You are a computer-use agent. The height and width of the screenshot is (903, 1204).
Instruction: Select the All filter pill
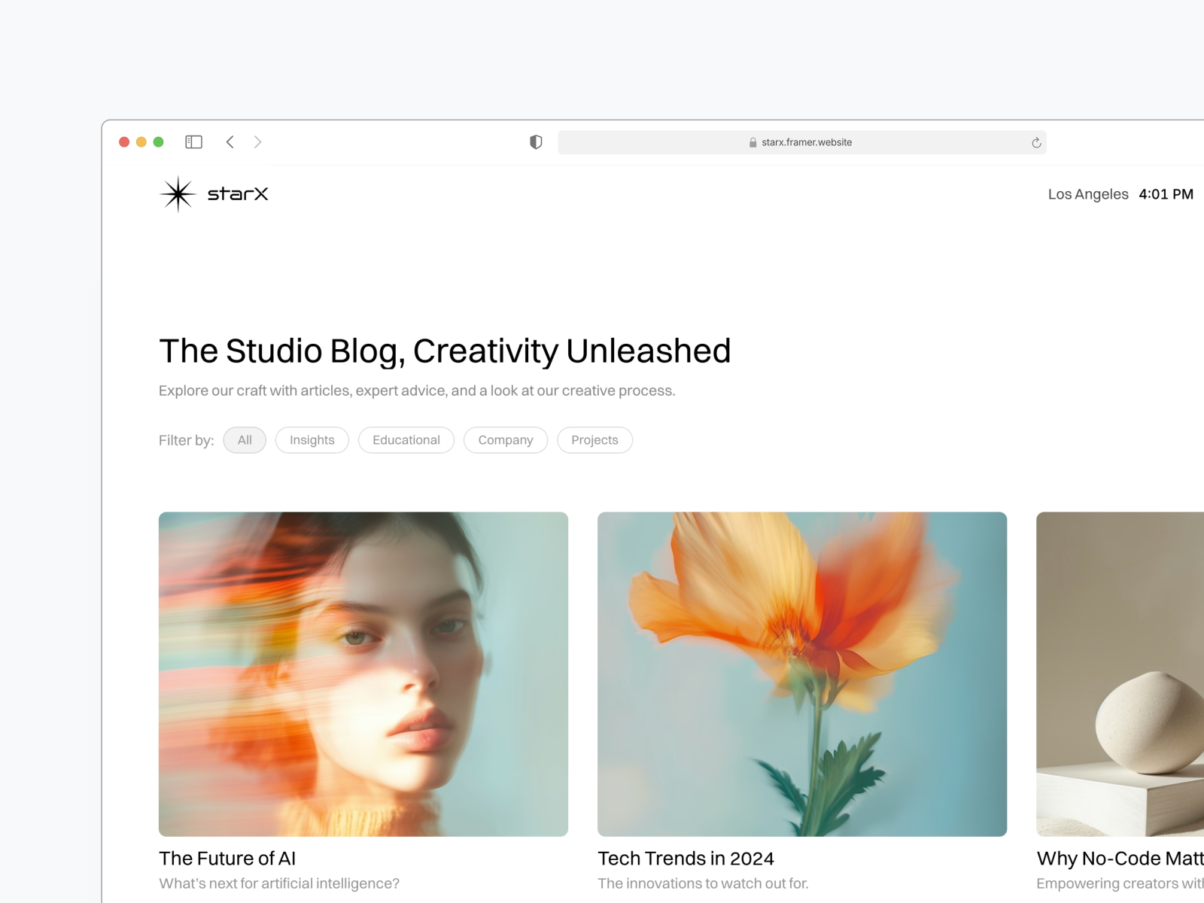click(245, 440)
